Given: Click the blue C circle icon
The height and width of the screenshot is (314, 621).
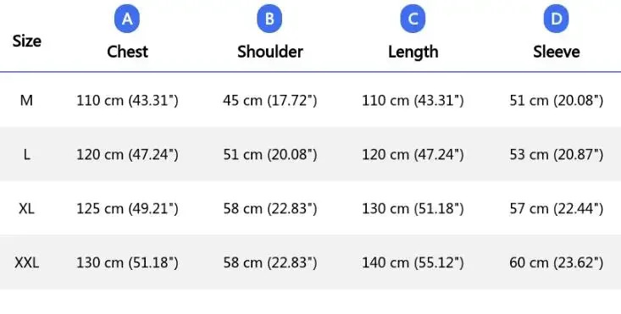Looking at the screenshot, I should (x=413, y=19).
